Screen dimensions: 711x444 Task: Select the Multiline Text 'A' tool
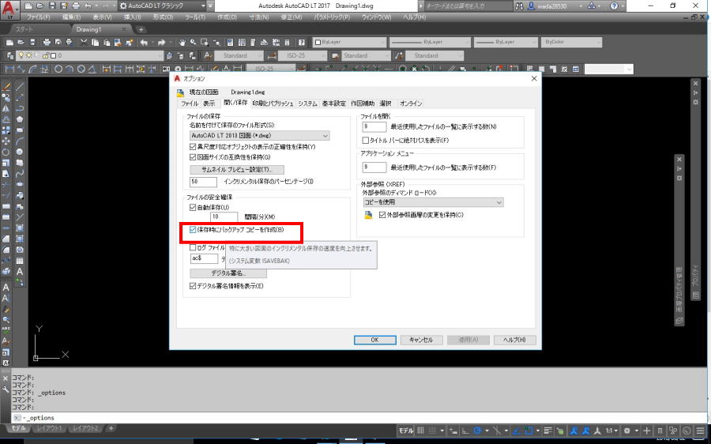coord(20,272)
